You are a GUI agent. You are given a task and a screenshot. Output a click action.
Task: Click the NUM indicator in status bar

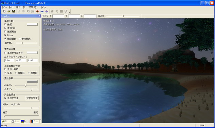pos(202,125)
